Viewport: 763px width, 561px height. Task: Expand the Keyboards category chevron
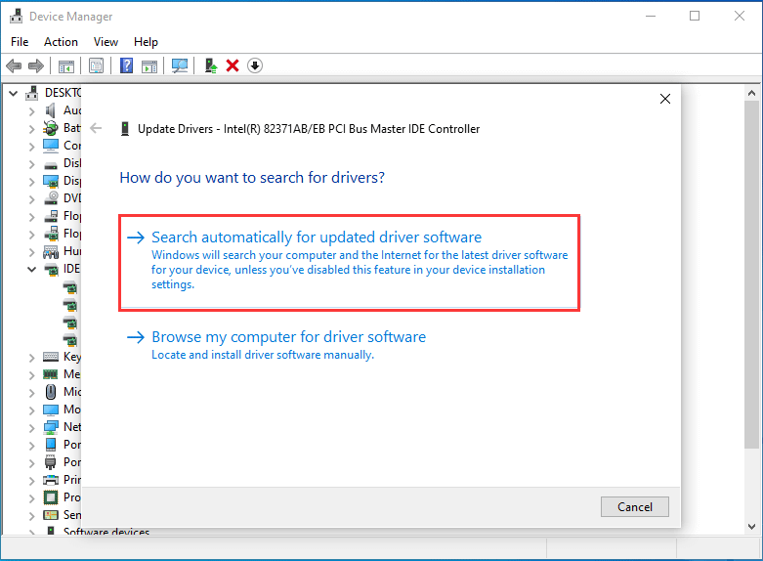pos(32,358)
